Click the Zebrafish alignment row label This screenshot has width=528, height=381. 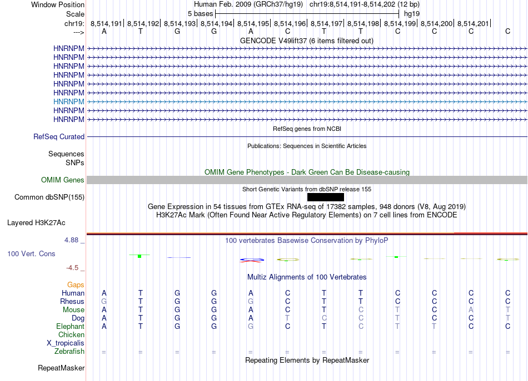click(69, 352)
